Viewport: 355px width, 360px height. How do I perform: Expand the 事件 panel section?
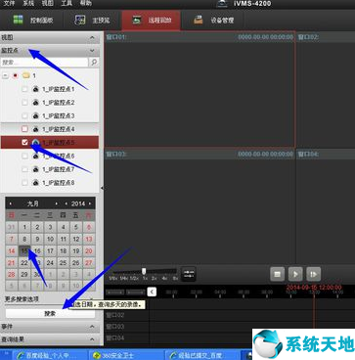click(x=92, y=327)
